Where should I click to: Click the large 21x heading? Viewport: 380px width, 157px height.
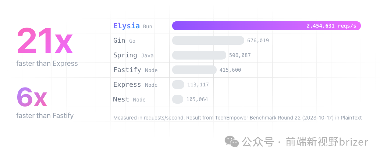[45, 41]
